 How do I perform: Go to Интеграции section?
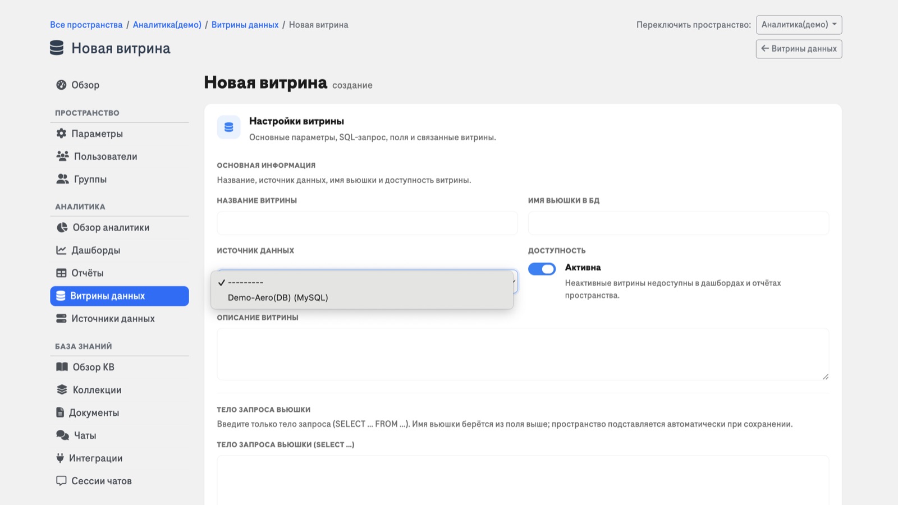(x=119, y=458)
